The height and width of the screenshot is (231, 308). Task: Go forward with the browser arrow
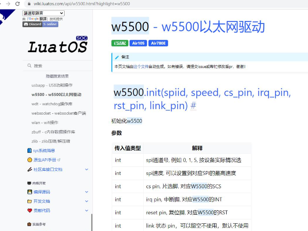click(8, 4)
